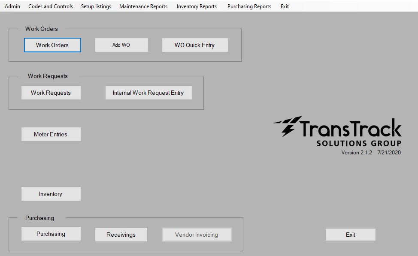Open the Admin menu
The height and width of the screenshot is (256, 418).
pos(12,6)
